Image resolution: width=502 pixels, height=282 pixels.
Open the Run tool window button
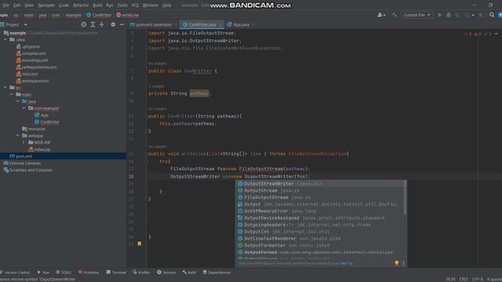[x=43, y=273]
